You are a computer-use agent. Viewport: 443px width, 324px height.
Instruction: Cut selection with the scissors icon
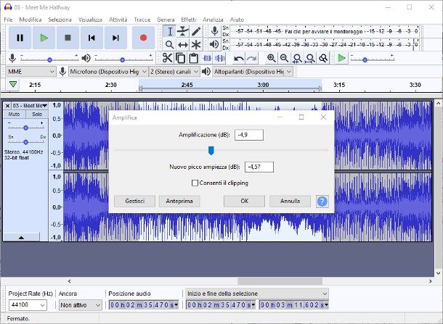(167, 59)
